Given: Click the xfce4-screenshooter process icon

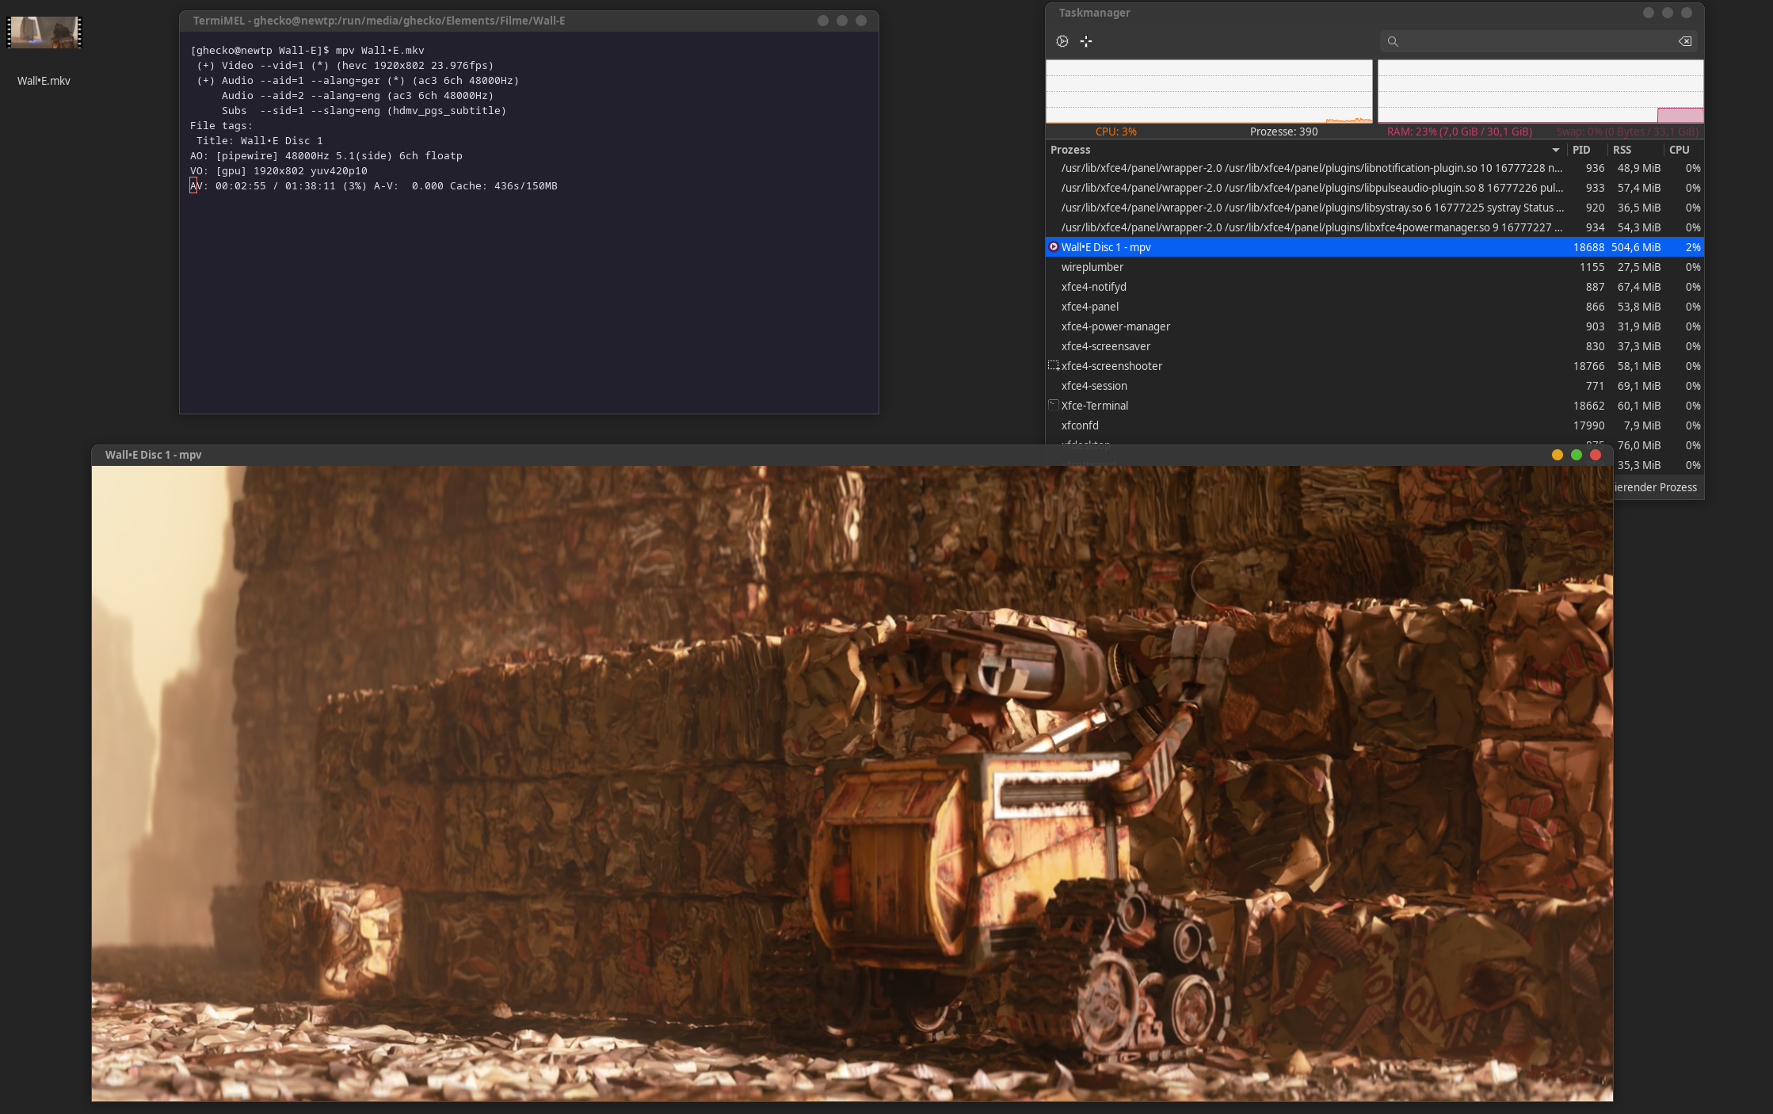Looking at the screenshot, I should (1054, 366).
